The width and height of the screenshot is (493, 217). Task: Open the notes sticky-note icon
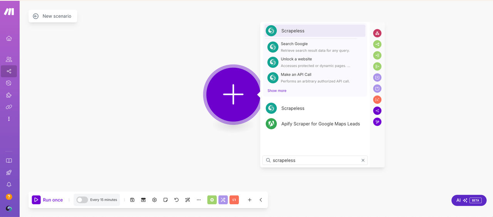(166, 200)
